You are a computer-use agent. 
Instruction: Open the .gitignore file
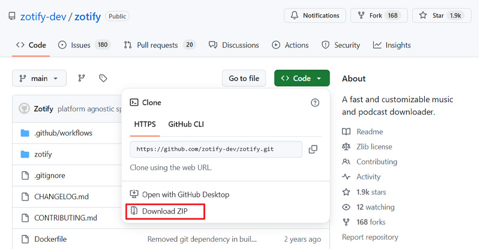[x=50, y=175]
